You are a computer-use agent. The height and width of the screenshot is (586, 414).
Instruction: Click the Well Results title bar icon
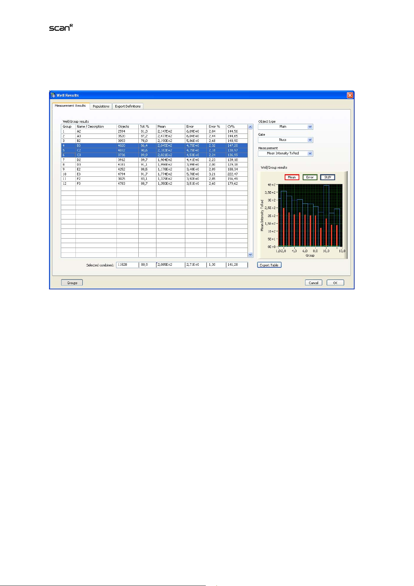(53, 95)
